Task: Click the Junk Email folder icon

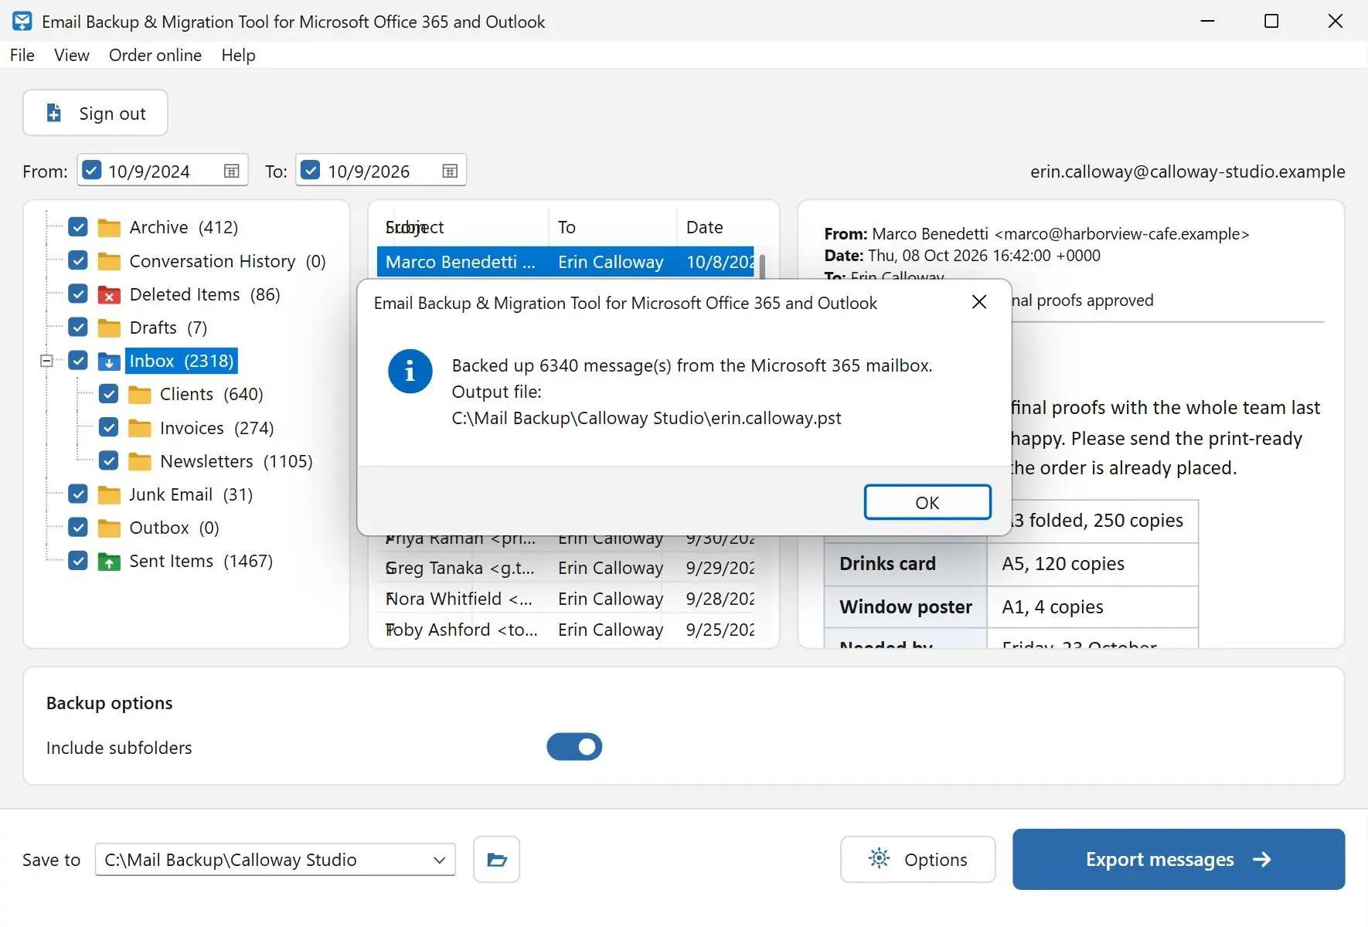Action: pos(109,495)
